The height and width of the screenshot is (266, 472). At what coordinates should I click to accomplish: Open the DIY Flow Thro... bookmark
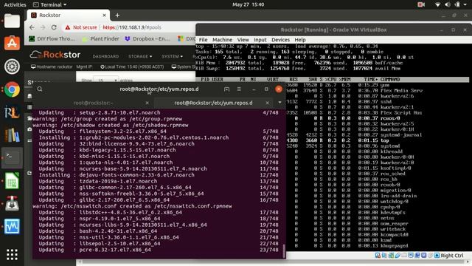coord(52,39)
